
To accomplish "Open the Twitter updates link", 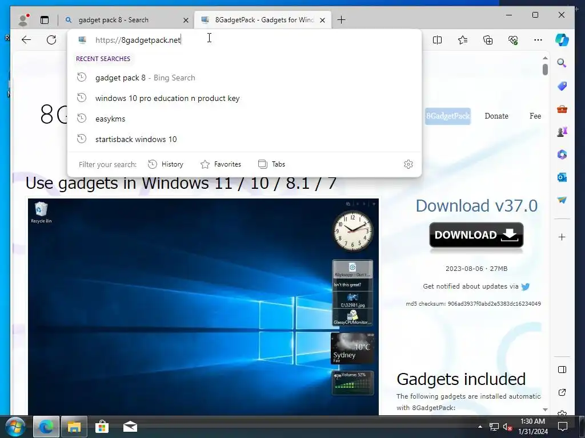I will pos(526,286).
